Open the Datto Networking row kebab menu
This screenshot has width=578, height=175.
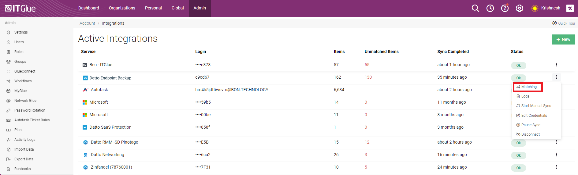(556, 155)
